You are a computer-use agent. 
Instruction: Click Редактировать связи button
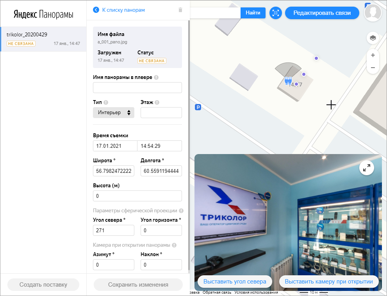[322, 13]
